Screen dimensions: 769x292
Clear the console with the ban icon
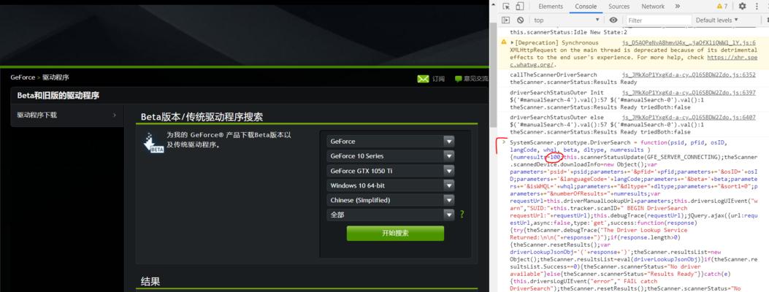[521, 20]
